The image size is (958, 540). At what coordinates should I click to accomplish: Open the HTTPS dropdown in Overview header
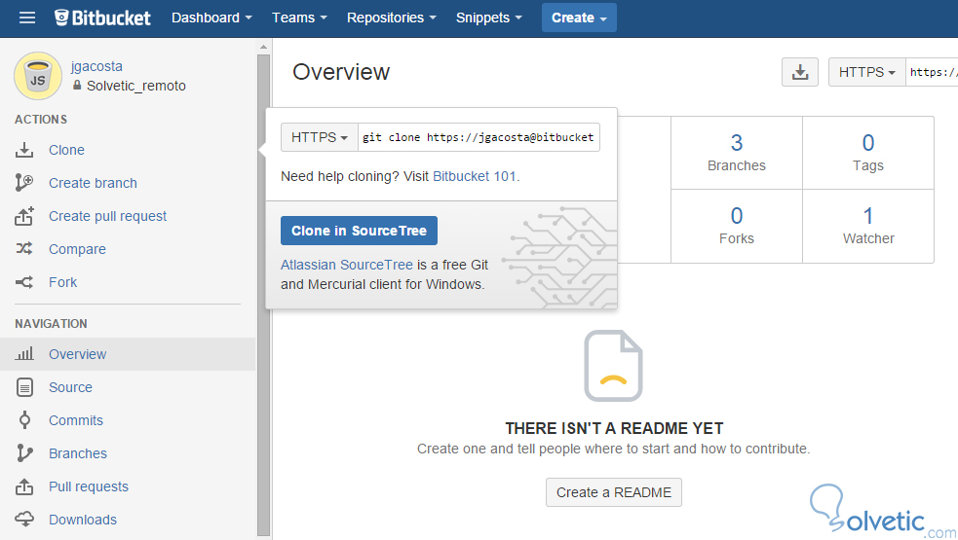pyautogui.click(x=867, y=72)
